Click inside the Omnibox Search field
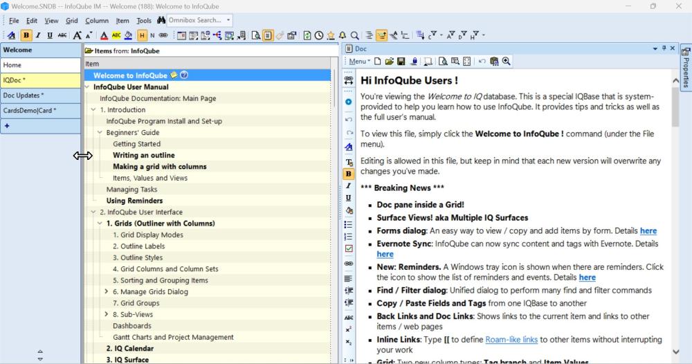 pos(194,20)
